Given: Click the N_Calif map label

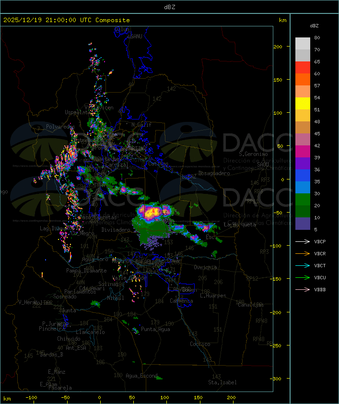Looking at the screenshot, I should [x=141, y=124].
